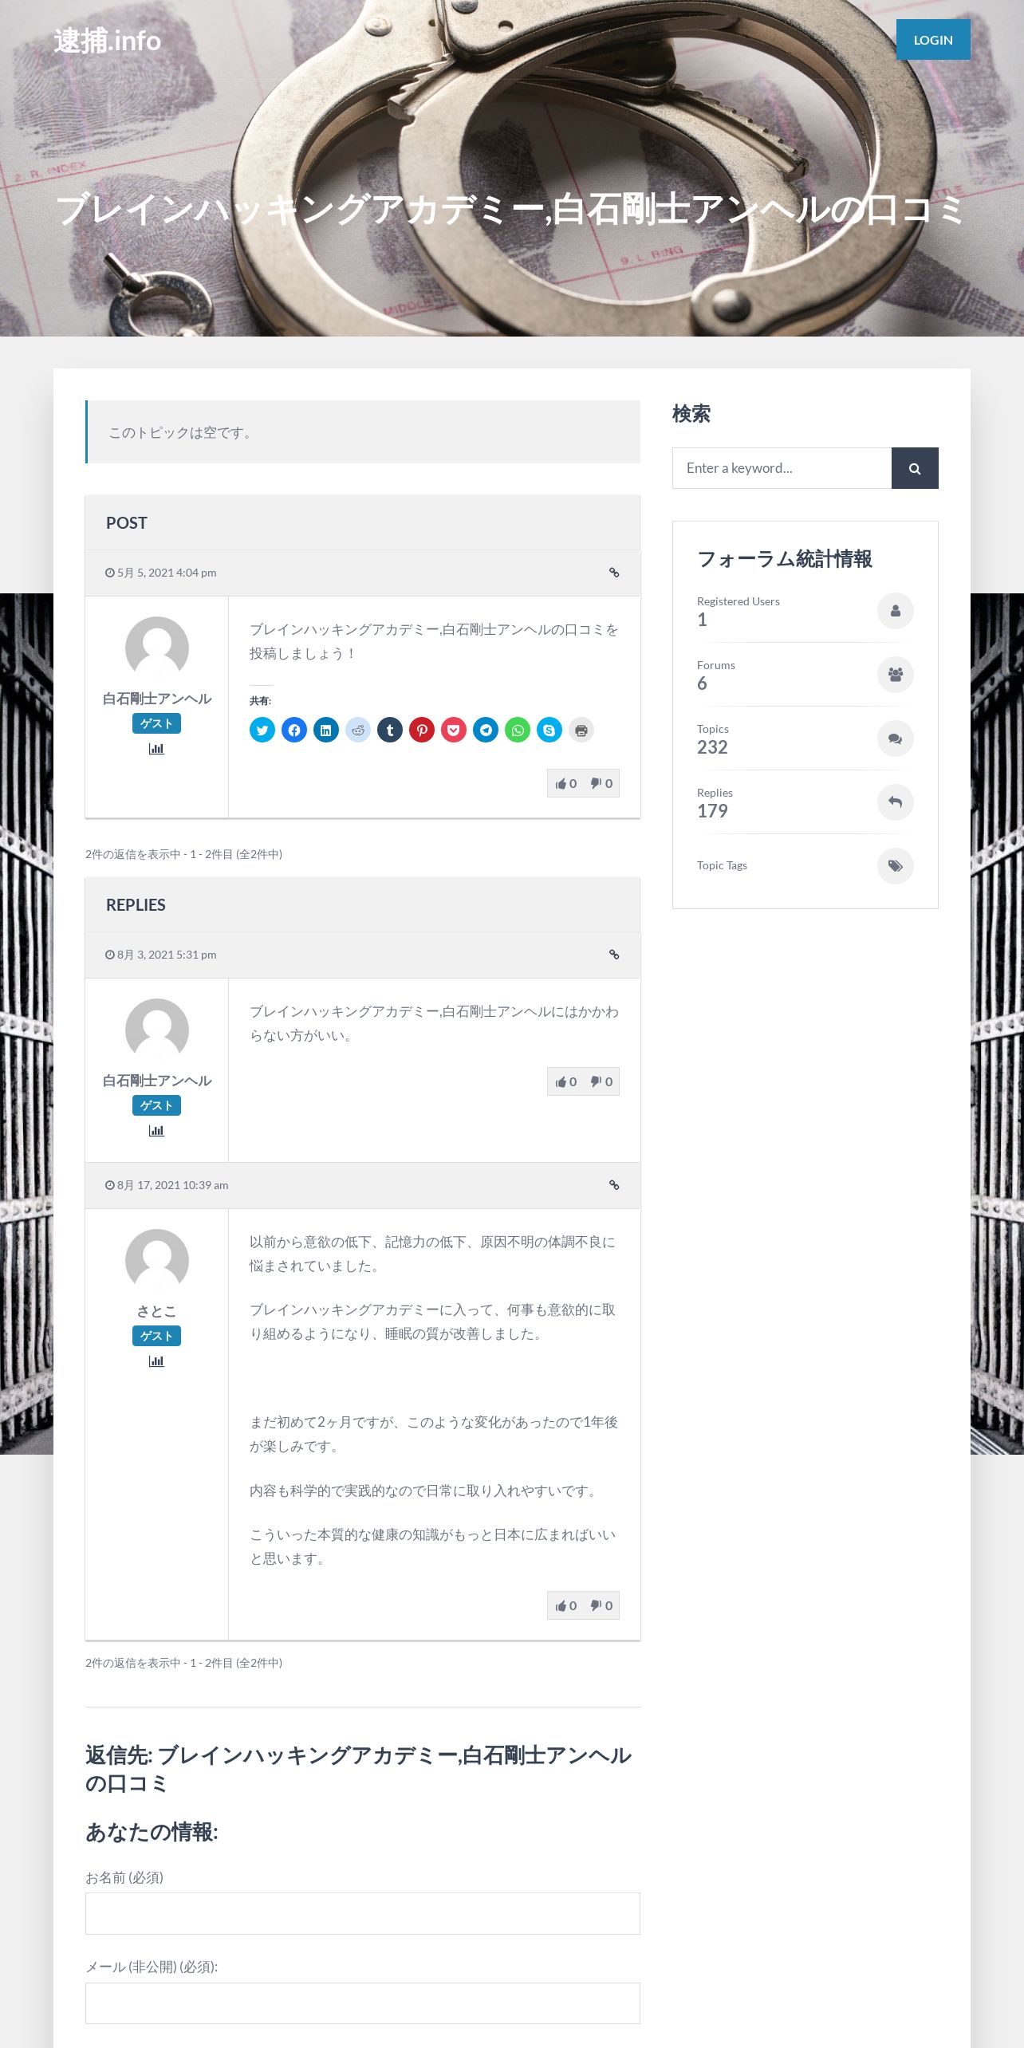Like さとこ's reply
Image resolution: width=1024 pixels, height=2048 pixels.
click(x=566, y=1605)
